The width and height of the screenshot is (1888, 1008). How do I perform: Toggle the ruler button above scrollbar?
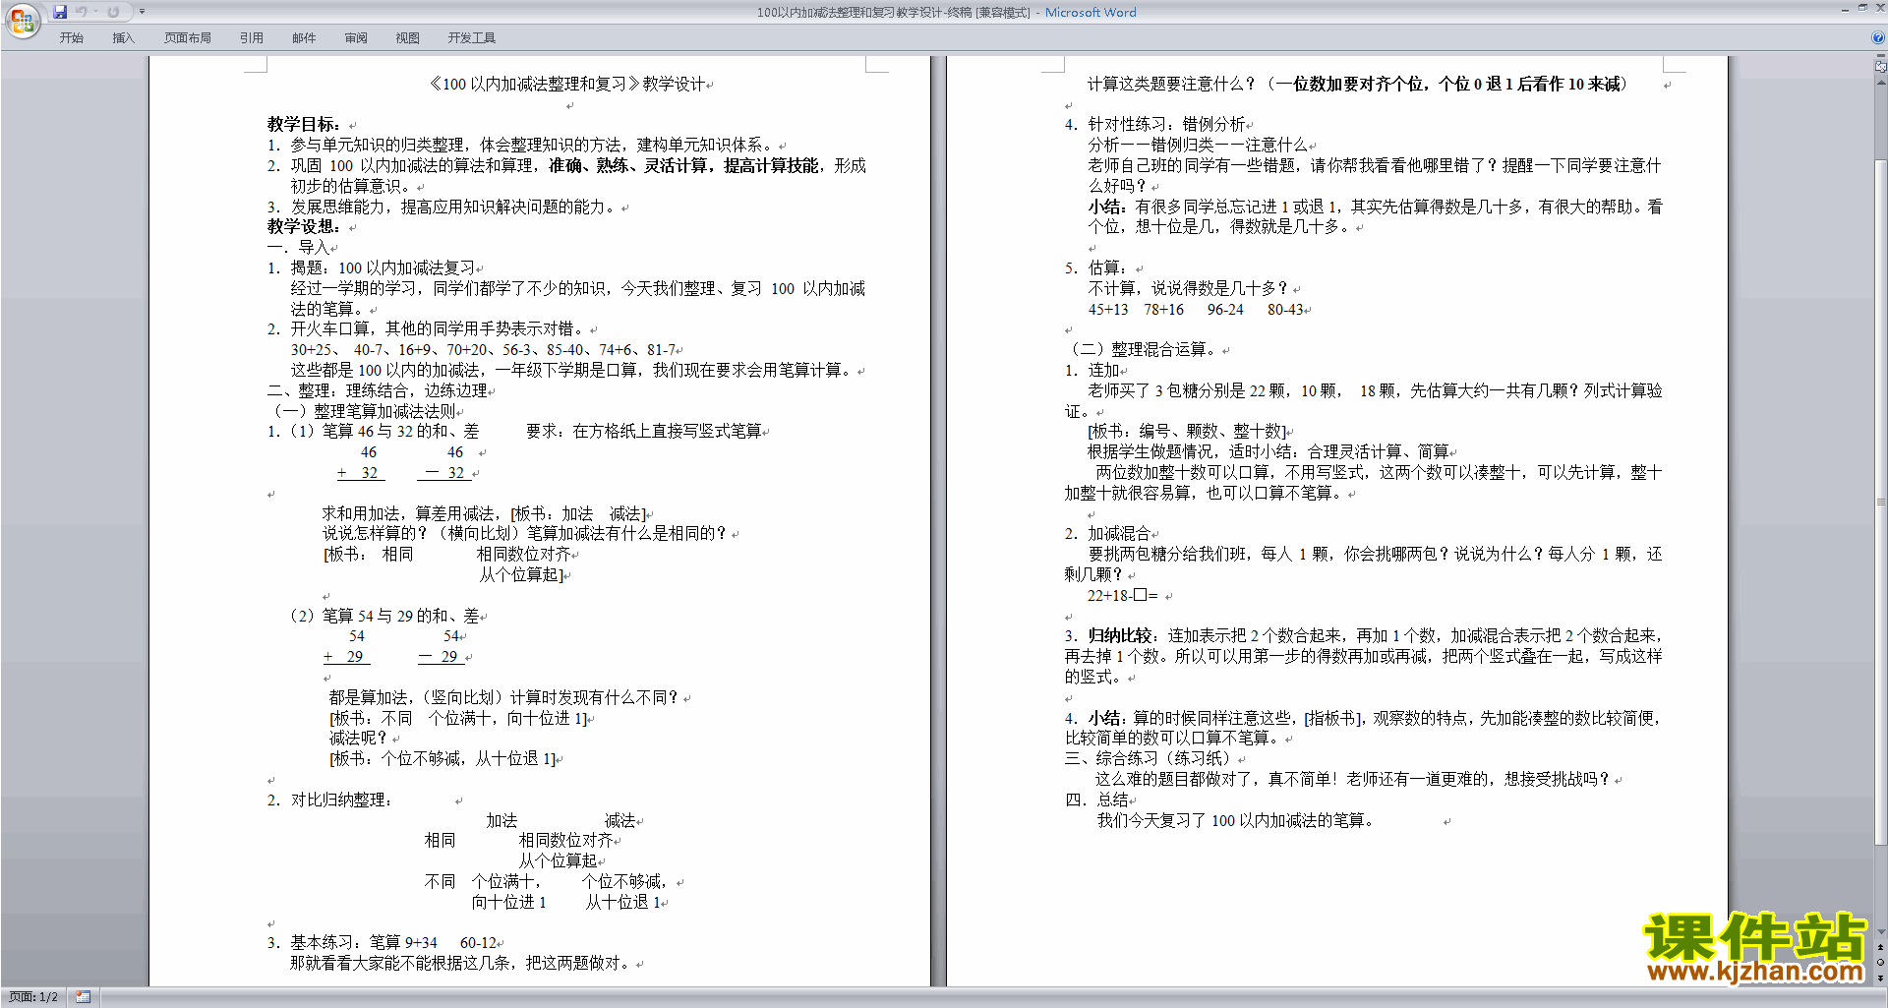click(1880, 68)
